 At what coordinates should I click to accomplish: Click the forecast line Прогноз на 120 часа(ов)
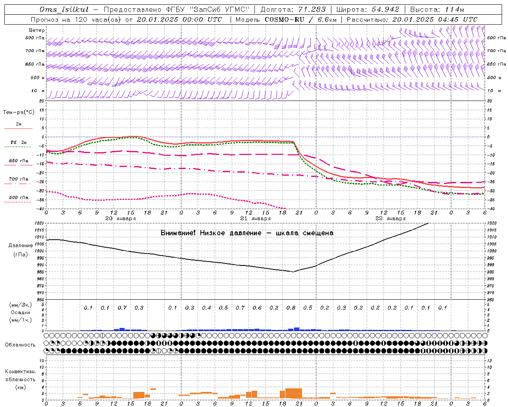[x=77, y=19]
